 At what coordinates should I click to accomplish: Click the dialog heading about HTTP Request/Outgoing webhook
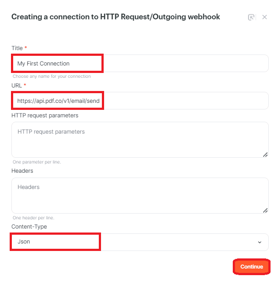[x=116, y=17]
